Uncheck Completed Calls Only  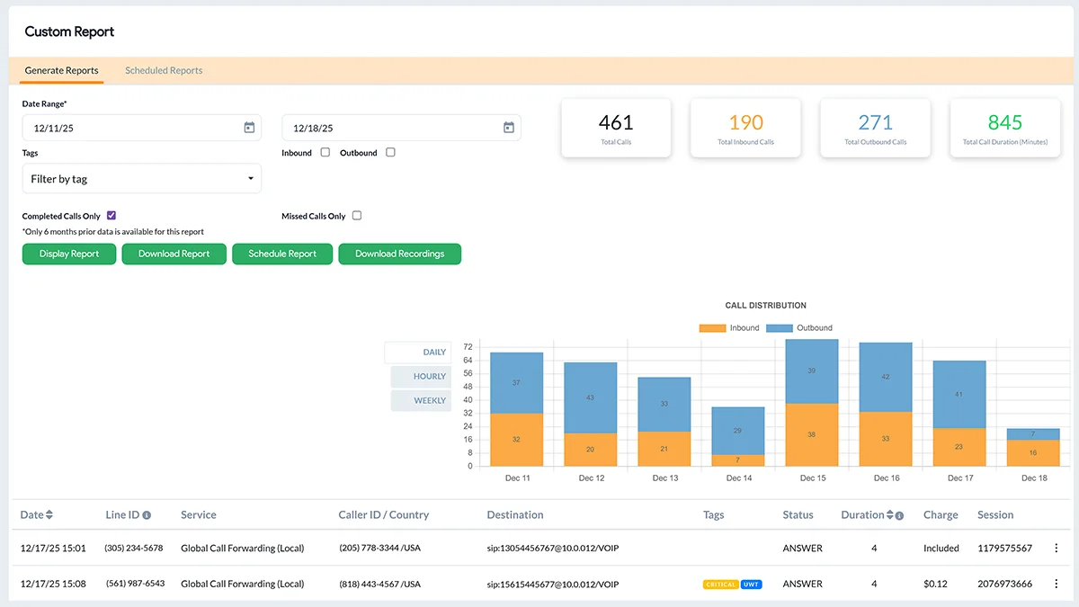pyautogui.click(x=111, y=215)
